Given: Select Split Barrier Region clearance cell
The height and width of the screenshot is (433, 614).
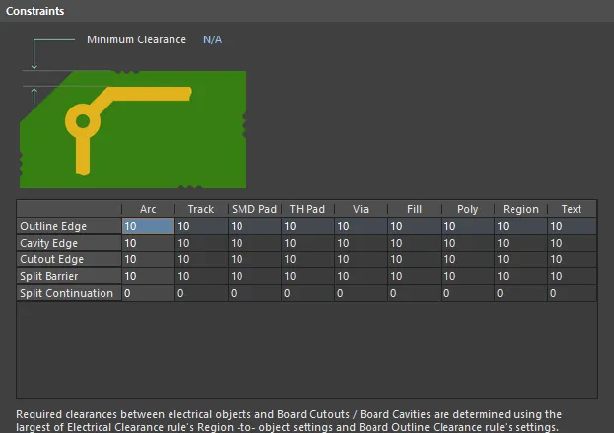Looking at the screenshot, I should pos(520,276).
